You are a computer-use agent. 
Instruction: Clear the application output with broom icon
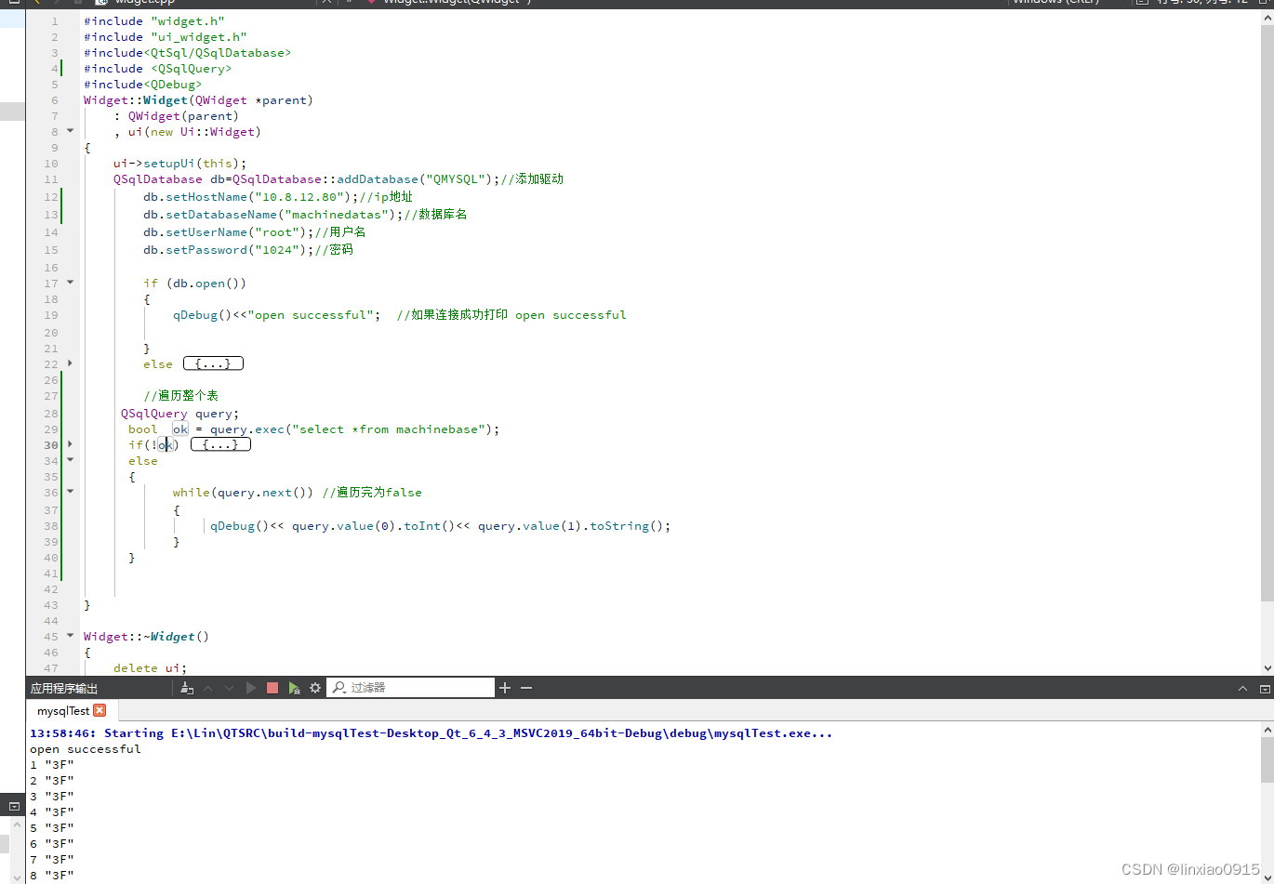(x=186, y=687)
